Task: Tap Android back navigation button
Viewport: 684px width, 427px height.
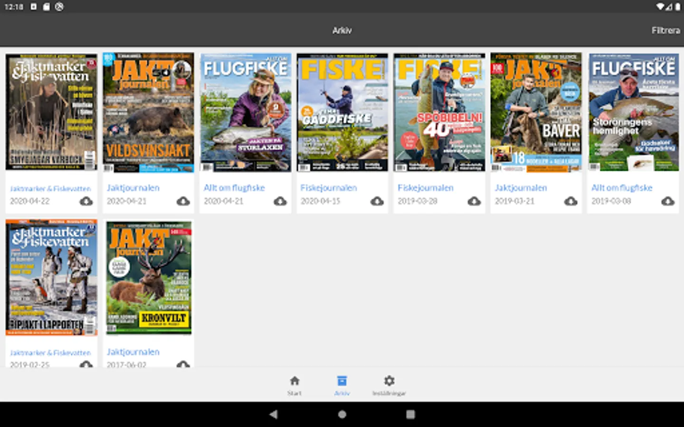Action: tap(274, 414)
